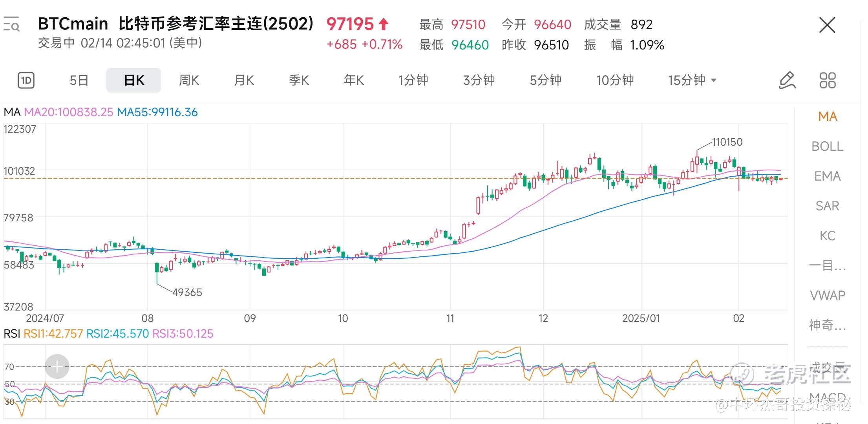868x424 pixels.
Task: Click the 1D intraday view icon
Action: (26, 80)
